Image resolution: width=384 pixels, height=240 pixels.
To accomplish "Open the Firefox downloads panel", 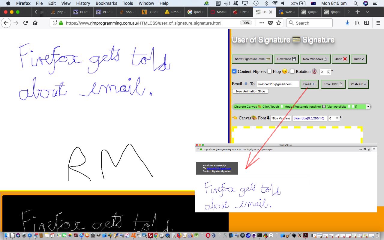I will tap(347, 23).
